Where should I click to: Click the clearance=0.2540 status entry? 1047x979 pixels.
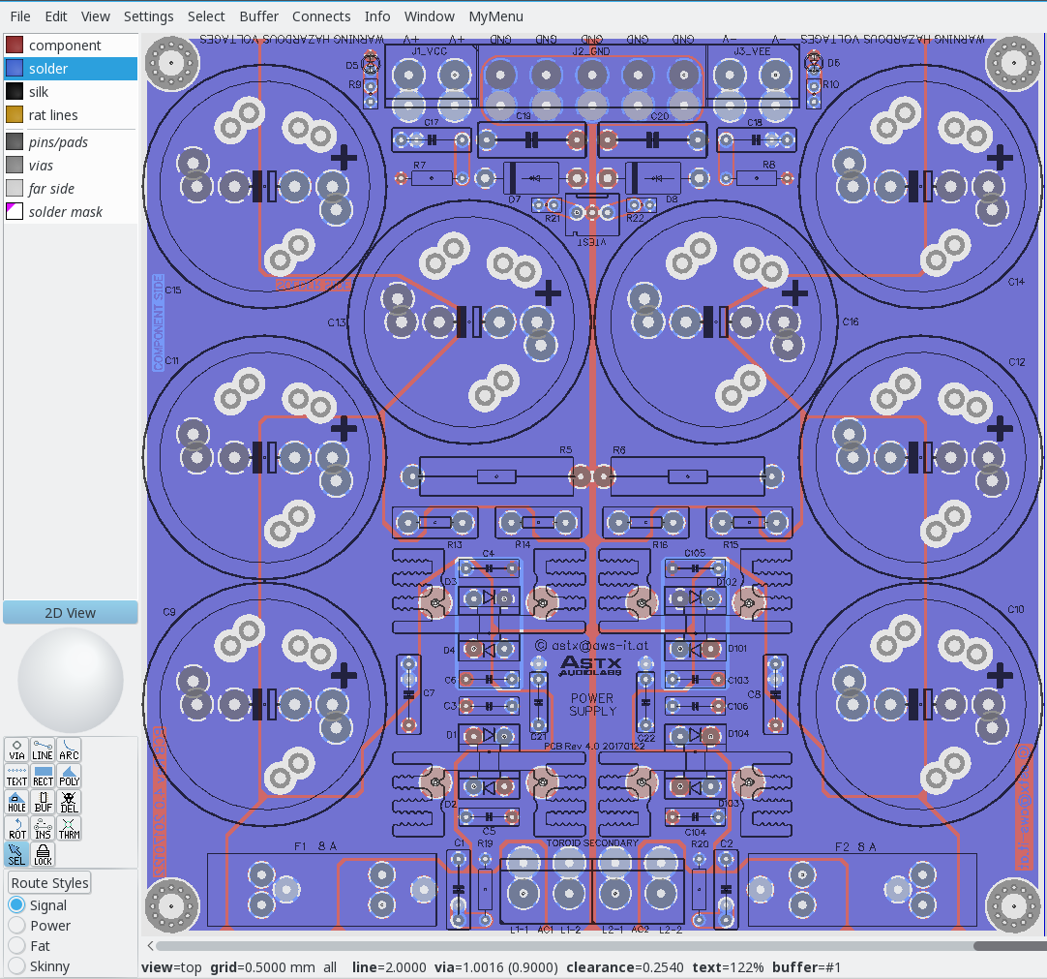625,967
